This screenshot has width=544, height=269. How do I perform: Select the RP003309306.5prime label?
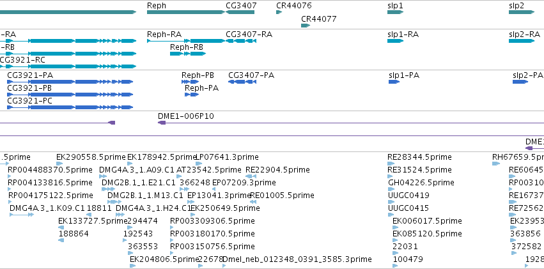212,222
